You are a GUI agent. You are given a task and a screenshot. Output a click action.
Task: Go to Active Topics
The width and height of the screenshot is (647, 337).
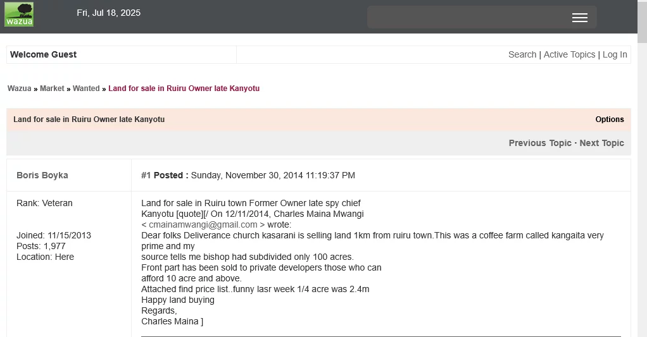(569, 54)
